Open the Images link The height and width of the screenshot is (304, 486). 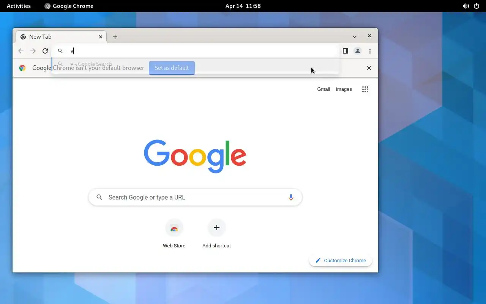click(x=344, y=89)
